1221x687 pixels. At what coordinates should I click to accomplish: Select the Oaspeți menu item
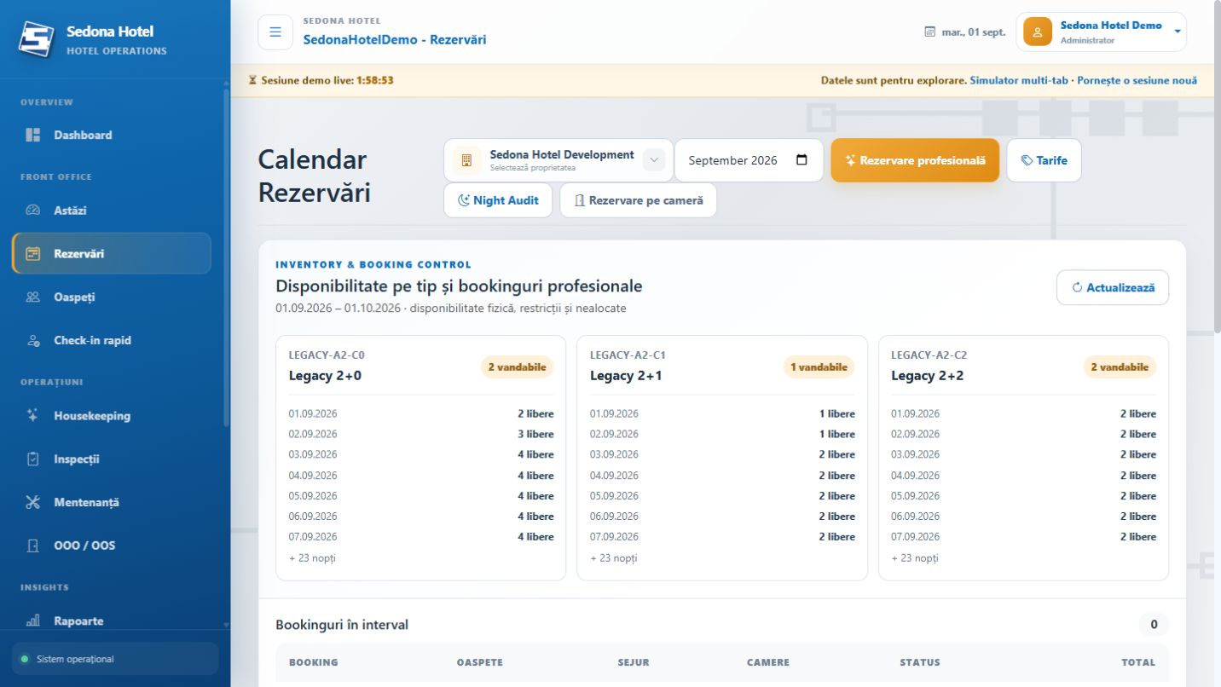point(112,297)
